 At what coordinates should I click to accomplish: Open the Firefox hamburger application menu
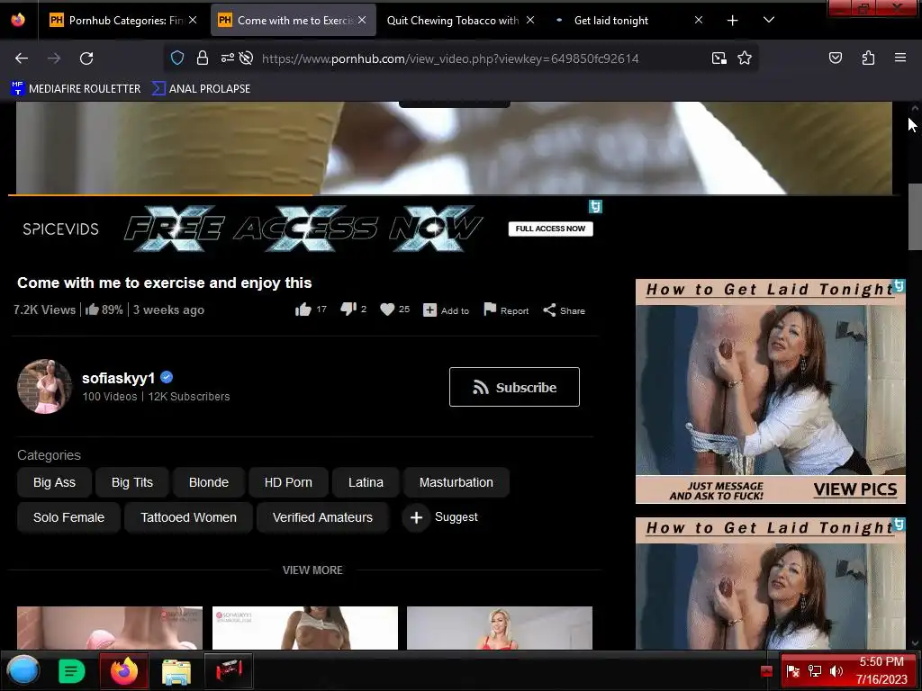coord(899,58)
